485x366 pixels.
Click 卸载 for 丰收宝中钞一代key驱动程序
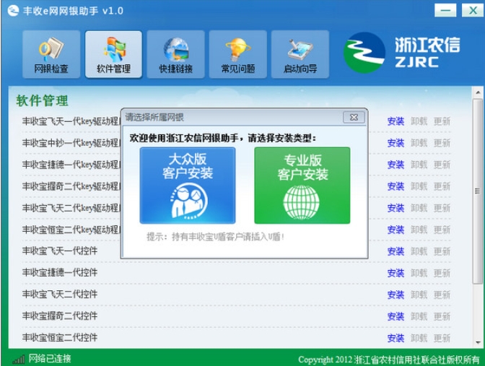tap(419, 143)
